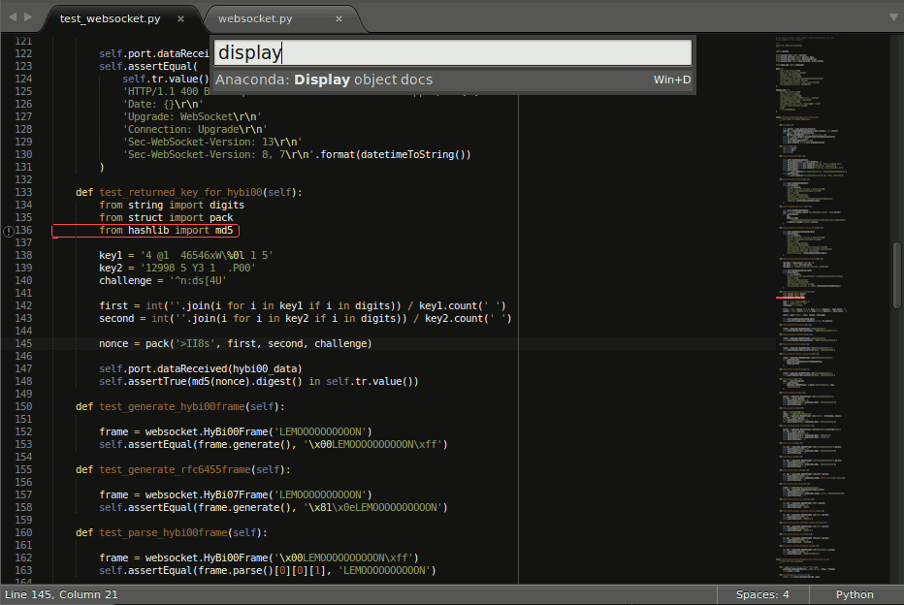
Task: Click the Win+D shortcut label entry
Action: [670, 80]
